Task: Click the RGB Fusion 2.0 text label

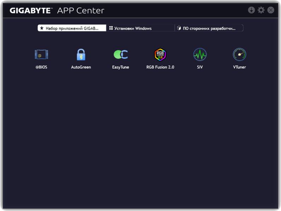Action: 160,67
